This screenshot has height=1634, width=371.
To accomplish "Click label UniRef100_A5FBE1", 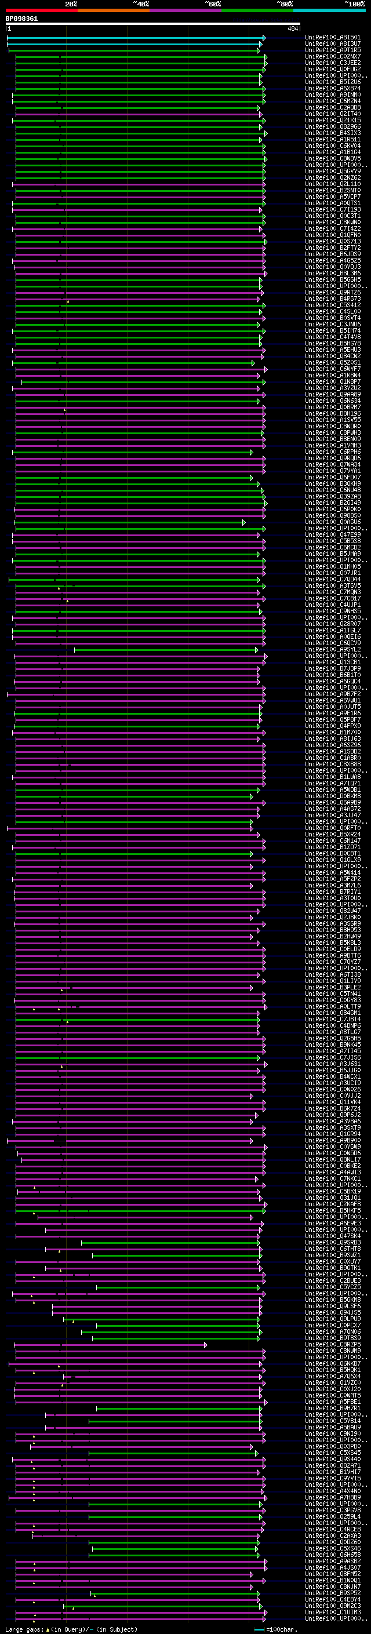I will (333, 1402).
